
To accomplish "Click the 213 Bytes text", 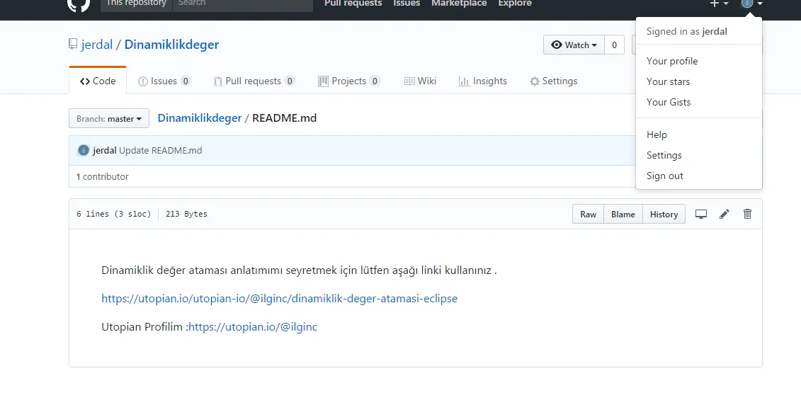I will (x=186, y=214).
